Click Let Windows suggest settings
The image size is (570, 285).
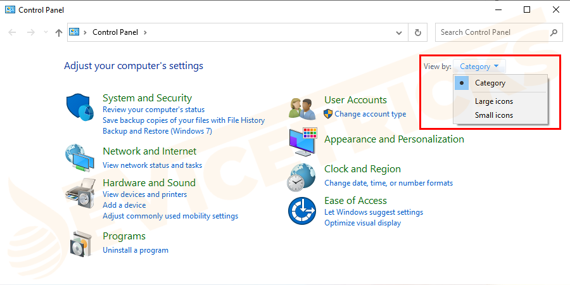click(x=374, y=212)
